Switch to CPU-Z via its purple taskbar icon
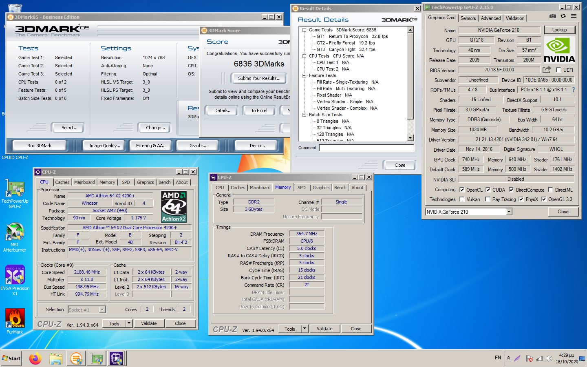Screen dimensions: 587x367 tap(117, 358)
